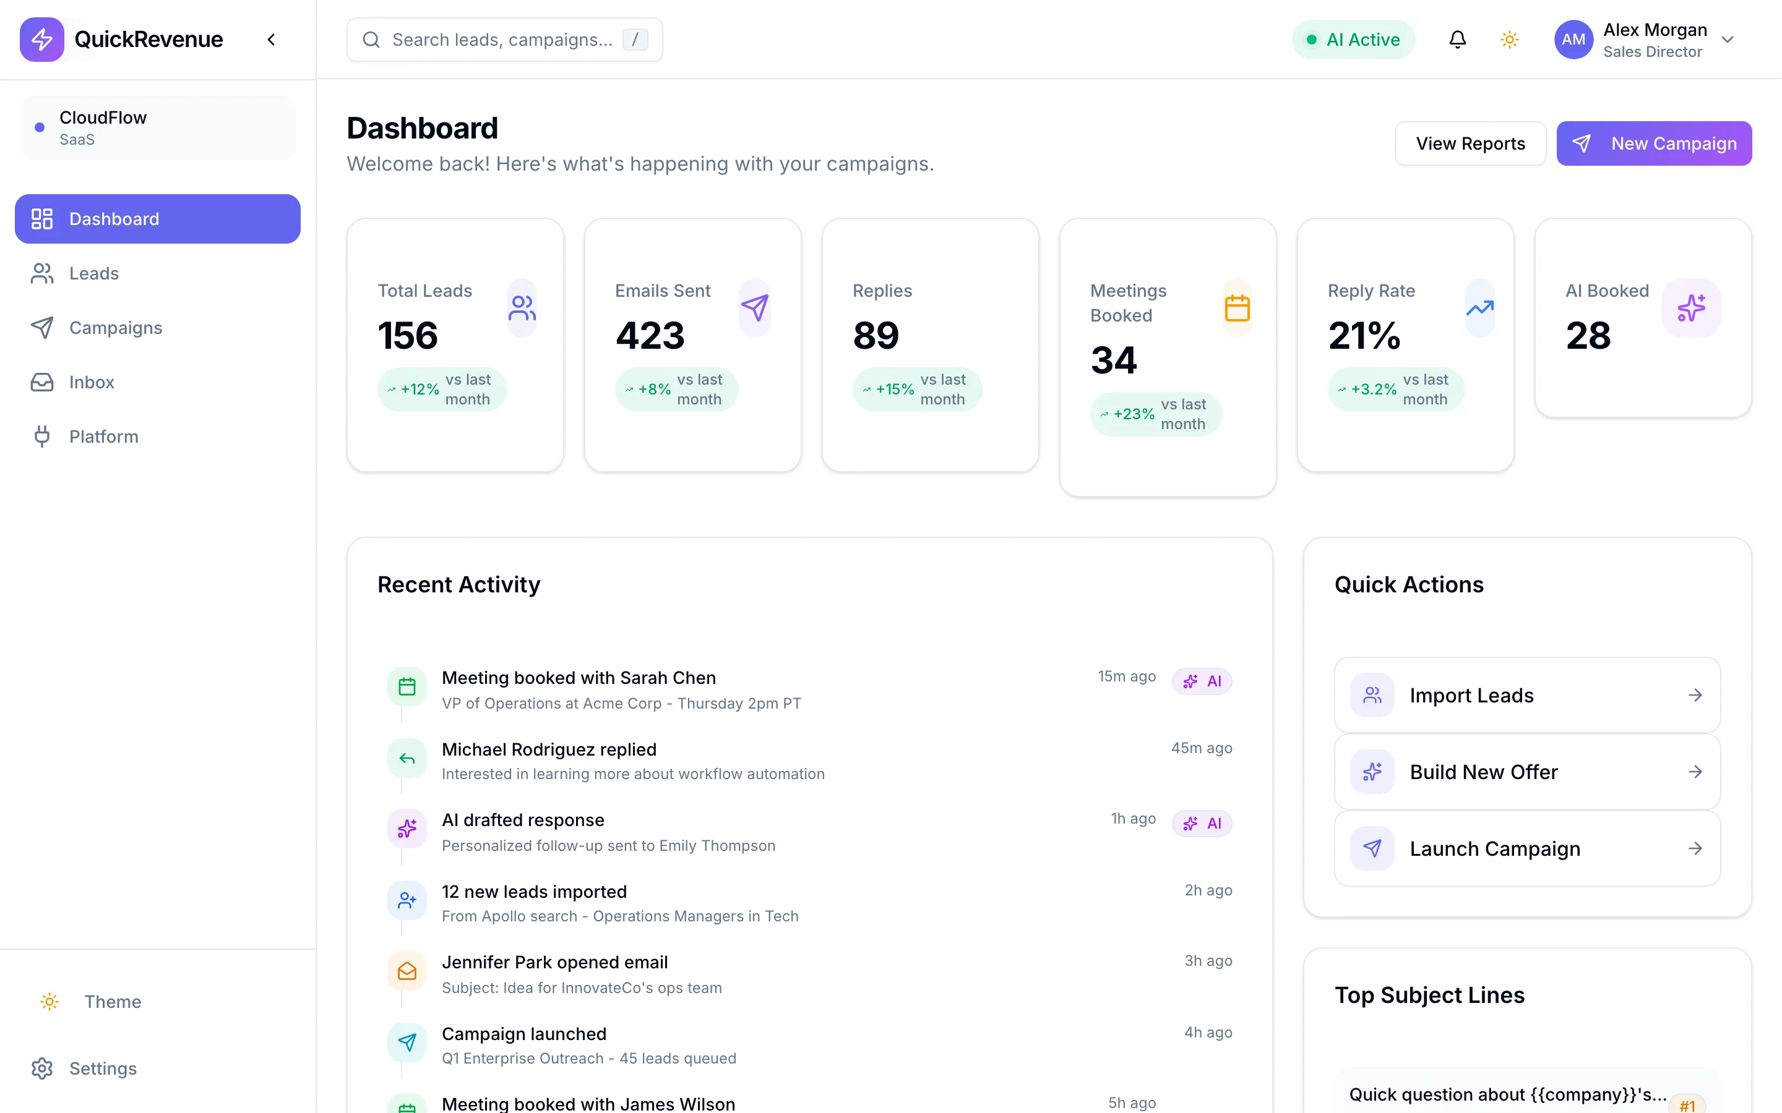This screenshot has width=1782, height=1113.
Task: Click the Reply Rate trending arrow icon
Action: point(1479,308)
